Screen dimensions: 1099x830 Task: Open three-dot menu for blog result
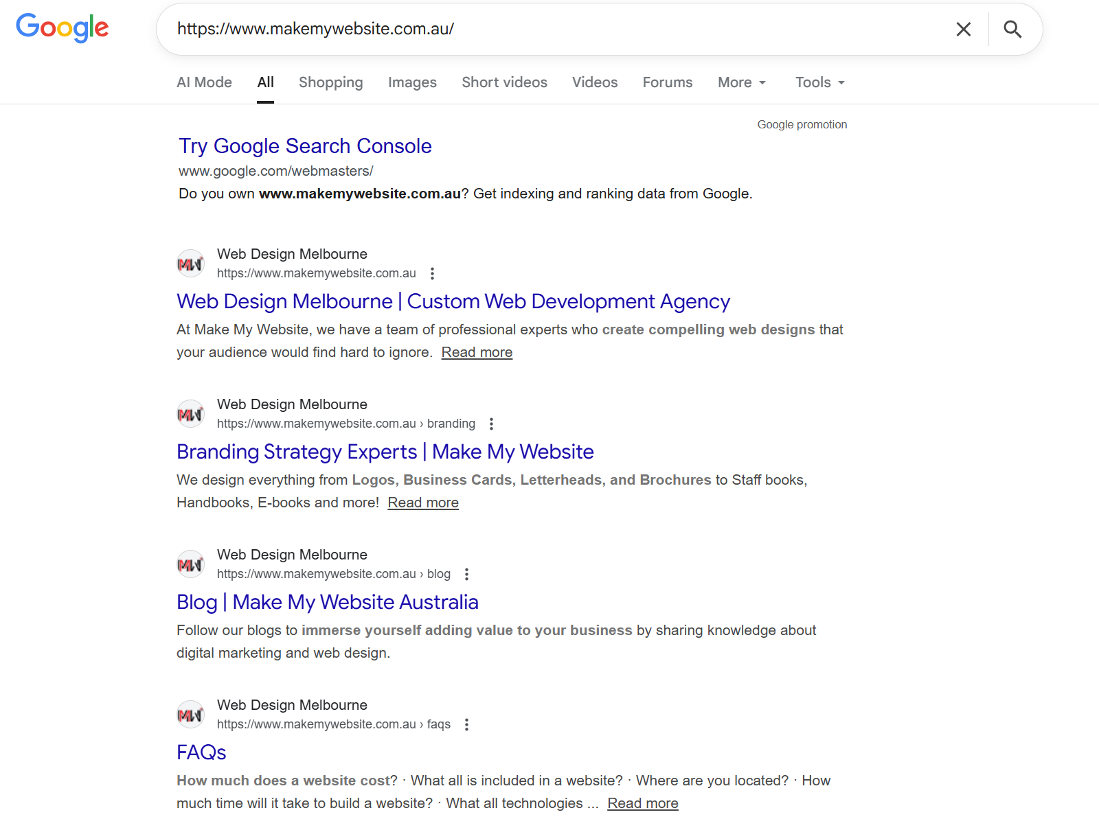pos(466,574)
